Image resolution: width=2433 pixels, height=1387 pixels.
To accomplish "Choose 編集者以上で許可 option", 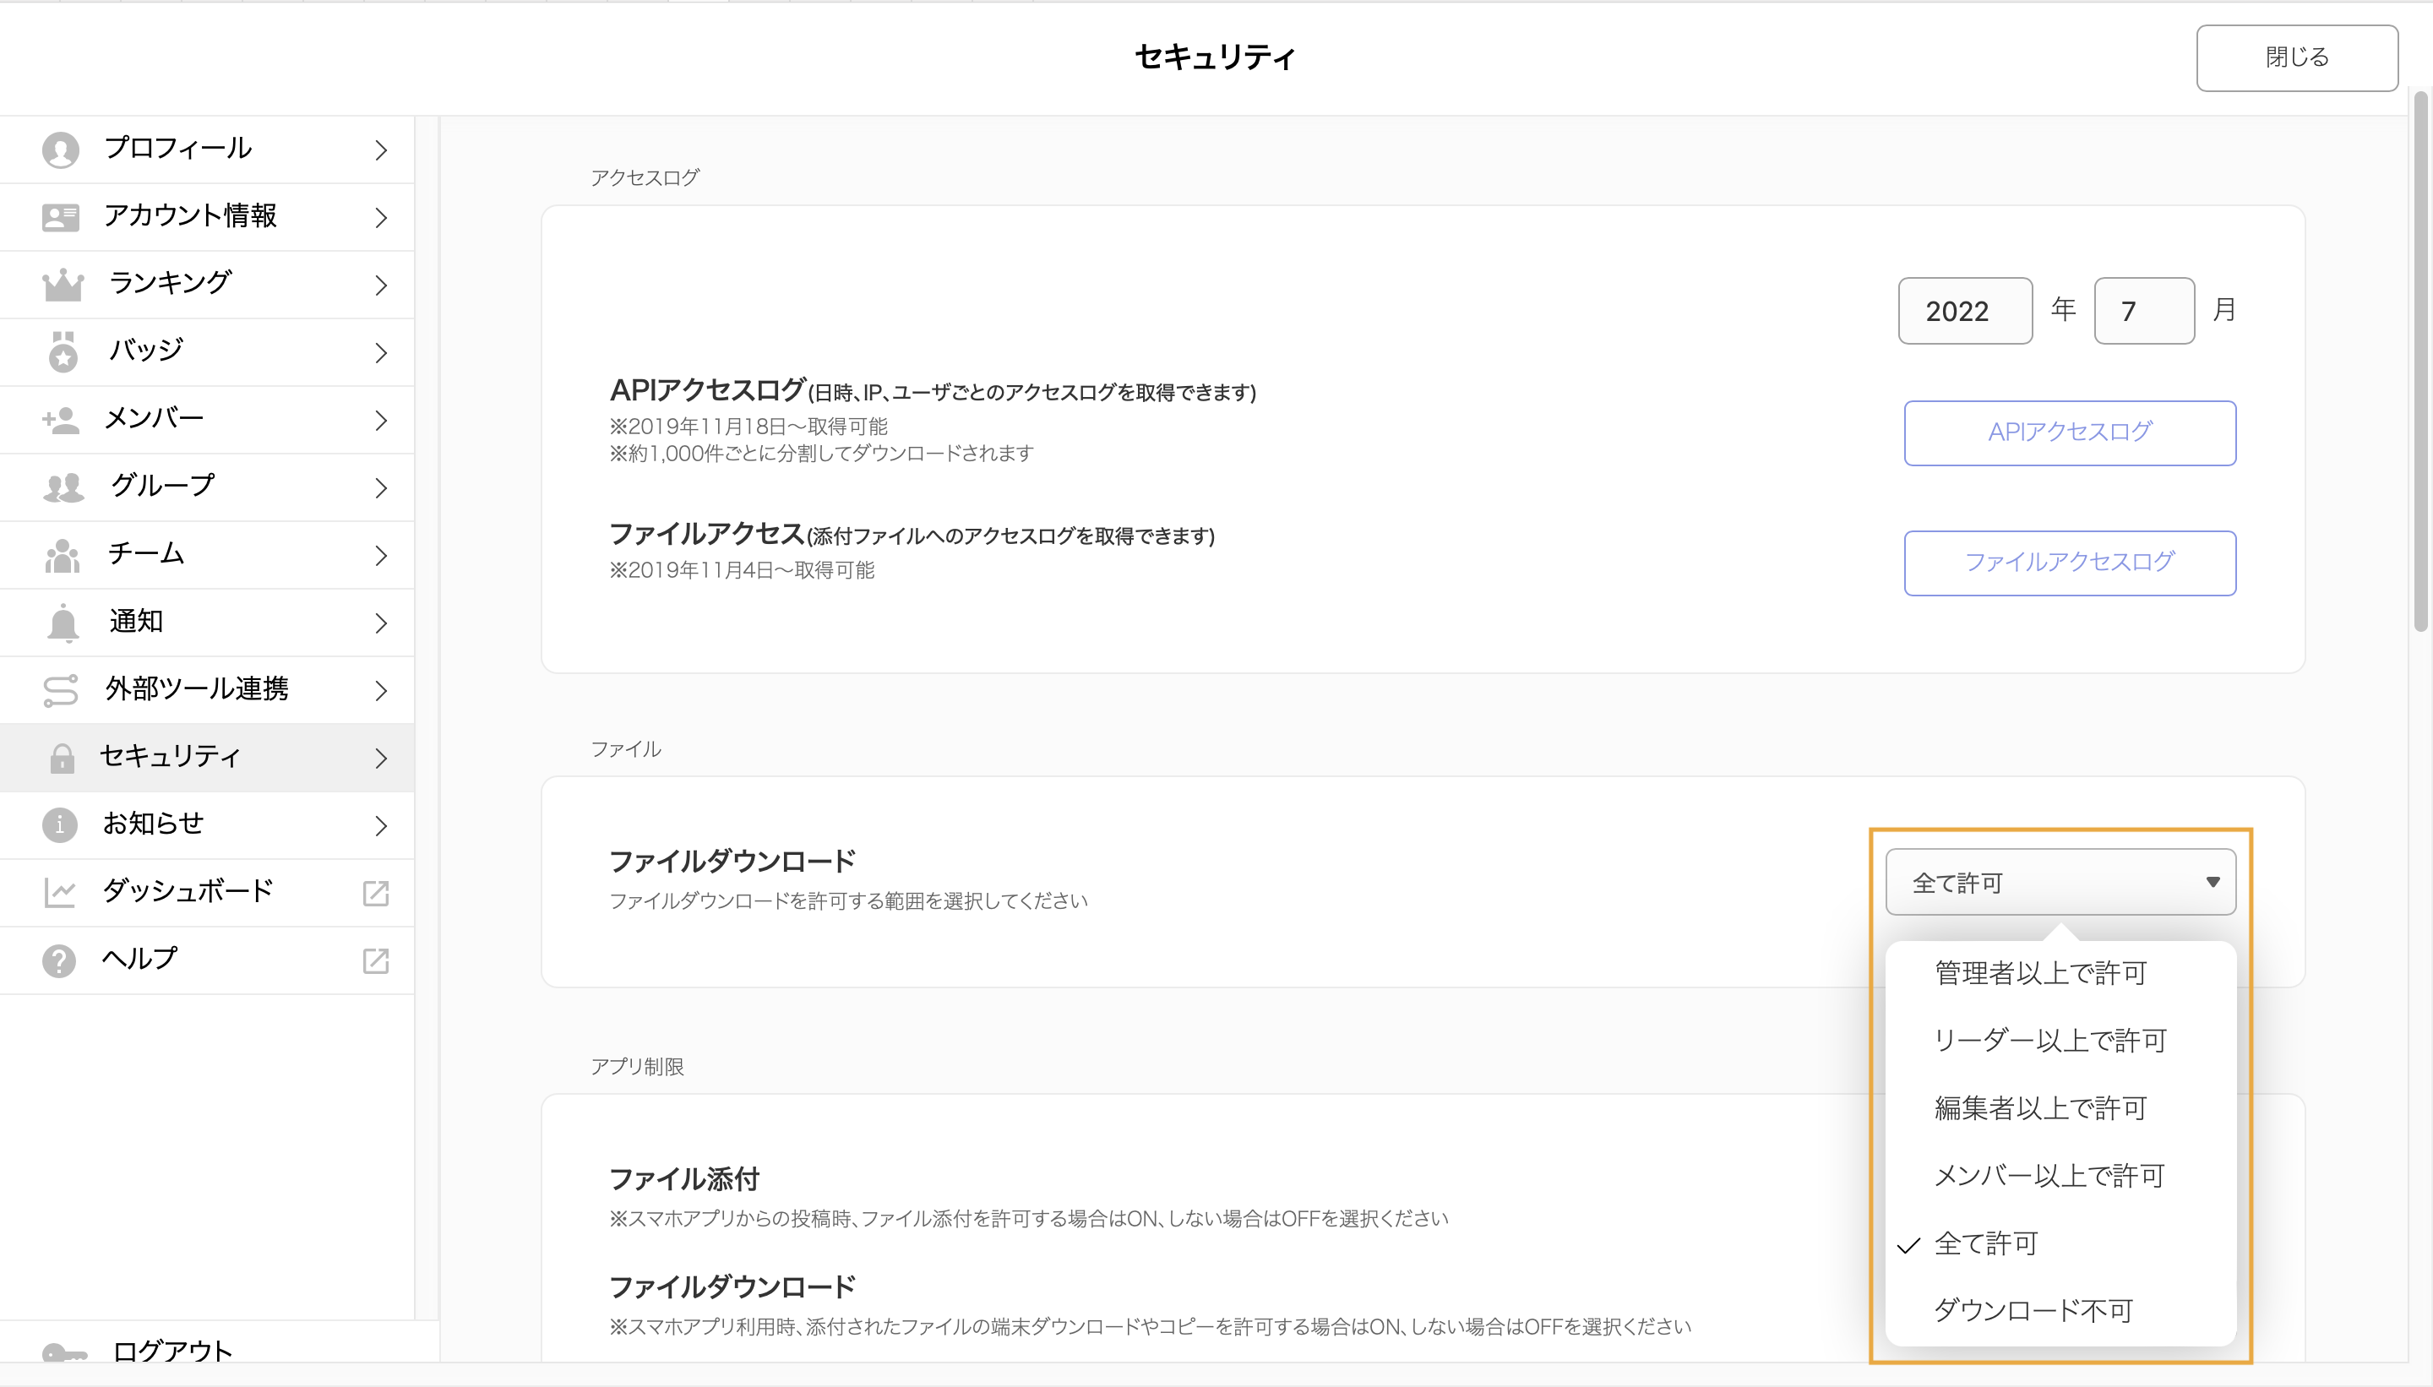I will click(x=2060, y=1109).
